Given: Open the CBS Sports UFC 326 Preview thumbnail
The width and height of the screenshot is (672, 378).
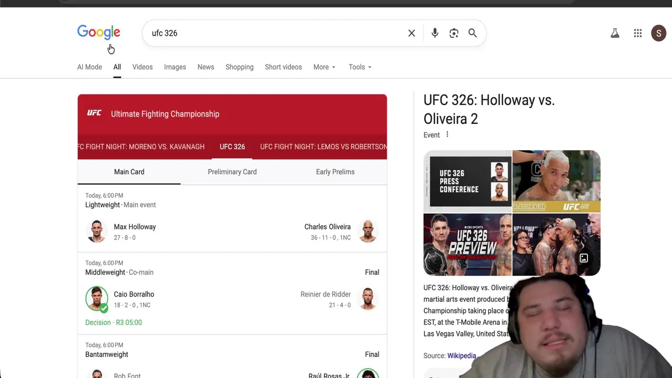Looking at the screenshot, I should (x=467, y=244).
